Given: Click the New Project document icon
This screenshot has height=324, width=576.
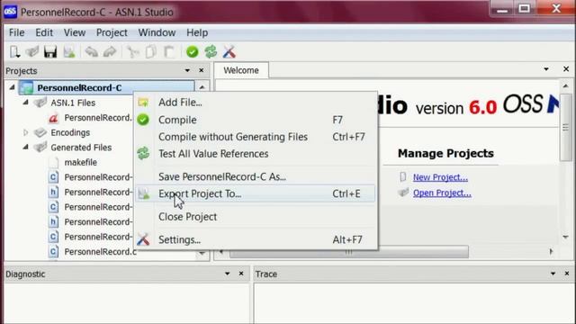Looking at the screenshot, I should point(403,176).
